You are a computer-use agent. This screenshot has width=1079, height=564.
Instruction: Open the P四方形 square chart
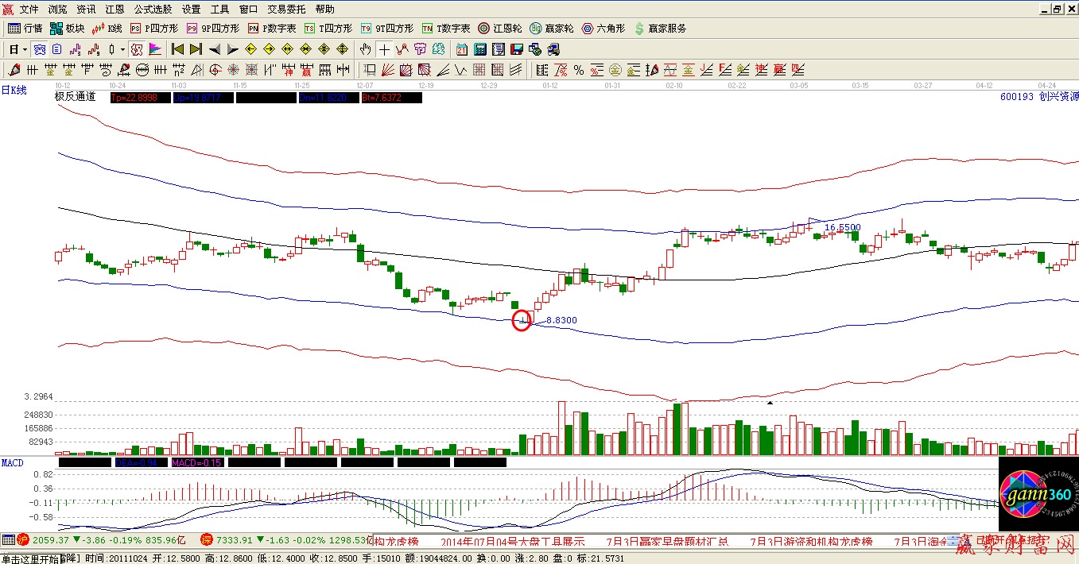pyautogui.click(x=151, y=29)
